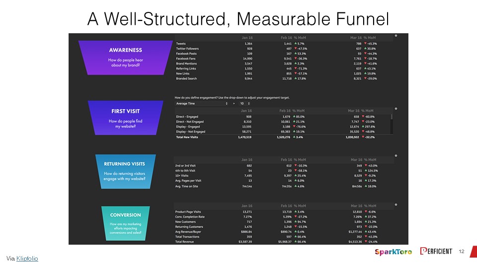Select the teal Conversion funnel stage
The height and width of the screenshot is (268, 477).
coord(125,223)
